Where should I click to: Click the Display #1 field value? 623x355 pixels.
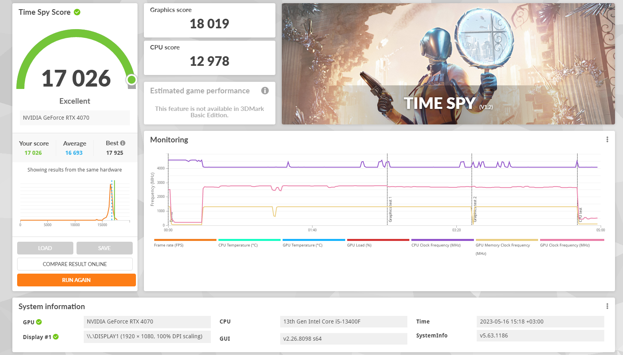[x=147, y=336]
